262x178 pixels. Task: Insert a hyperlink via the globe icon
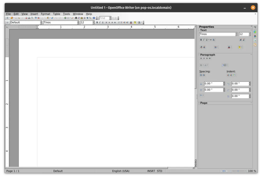[x=65, y=18]
